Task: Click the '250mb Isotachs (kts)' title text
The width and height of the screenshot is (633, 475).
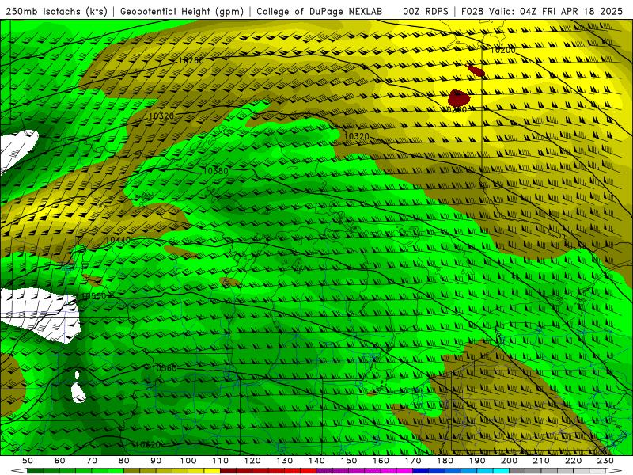Action: point(57,12)
